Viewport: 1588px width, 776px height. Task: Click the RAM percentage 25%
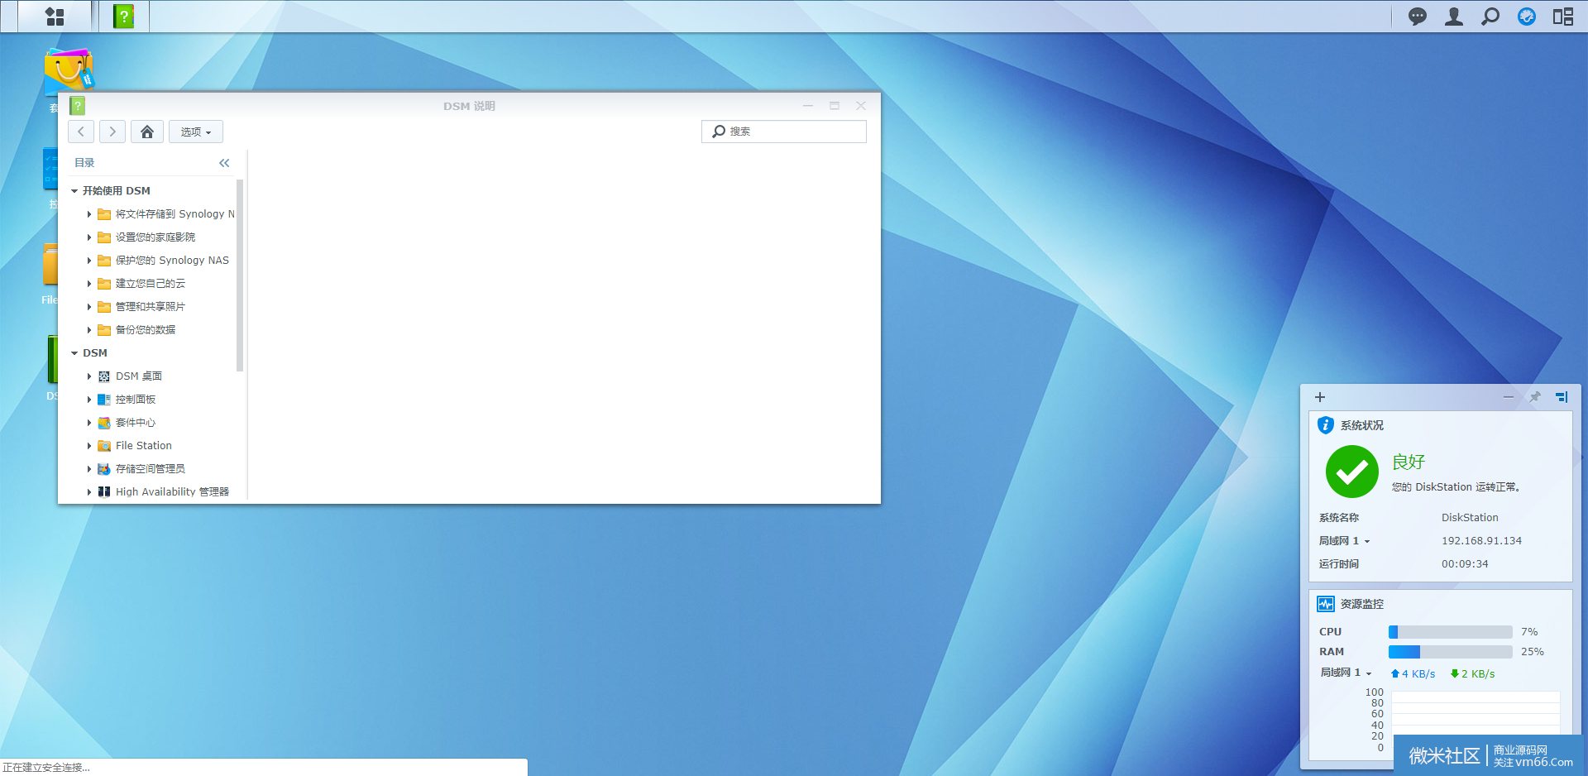[1533, 652]
